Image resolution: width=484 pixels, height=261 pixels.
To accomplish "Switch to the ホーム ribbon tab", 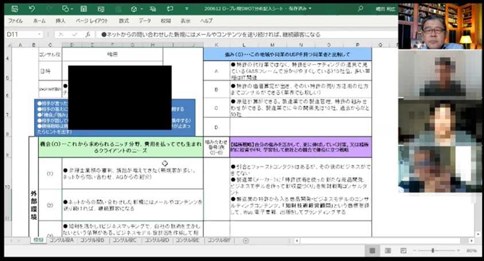I will coord(39,21).
